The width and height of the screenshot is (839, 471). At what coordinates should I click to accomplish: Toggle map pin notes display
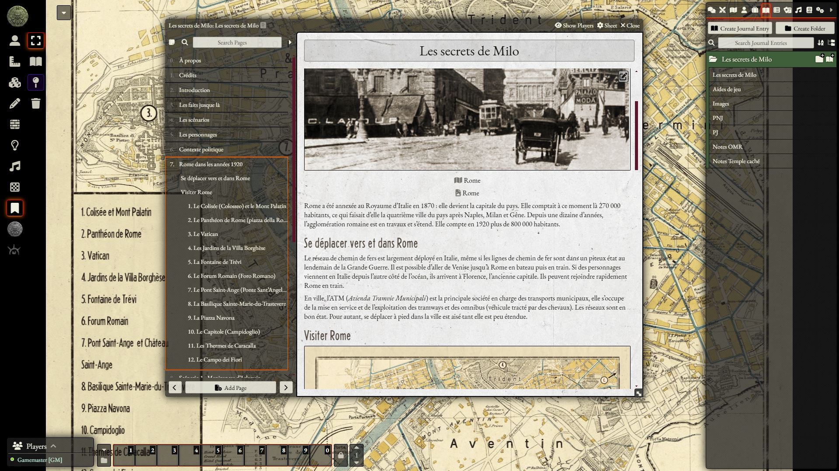(x=36, y=82)
